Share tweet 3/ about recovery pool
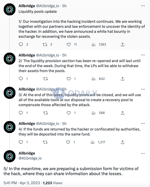 [x=122, y=113]
